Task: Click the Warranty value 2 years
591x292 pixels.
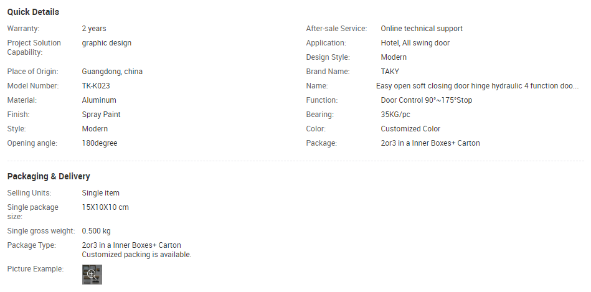Action: pos(94,29)
